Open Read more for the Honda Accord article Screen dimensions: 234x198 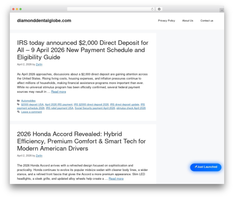click(116, 179)
